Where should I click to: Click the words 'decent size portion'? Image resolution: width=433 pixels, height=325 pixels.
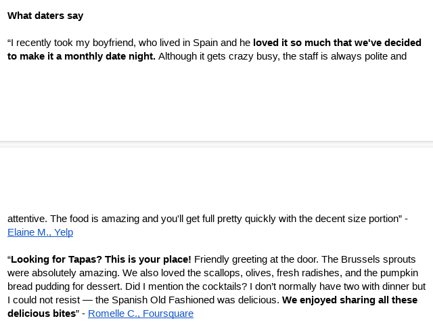pyautogui.click(x=357, y=219)
